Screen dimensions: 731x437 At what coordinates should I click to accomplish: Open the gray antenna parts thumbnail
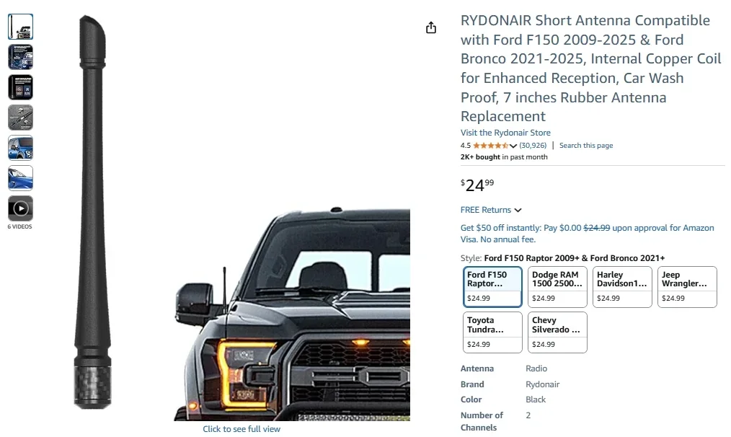click(20, 118)
